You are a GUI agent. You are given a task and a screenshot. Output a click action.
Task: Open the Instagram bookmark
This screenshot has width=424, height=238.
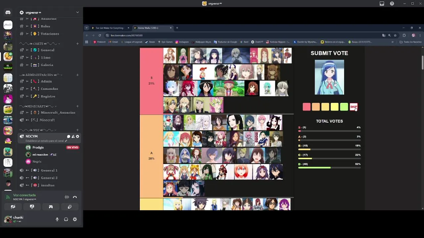pyautogui.click(x=182, y=42)
